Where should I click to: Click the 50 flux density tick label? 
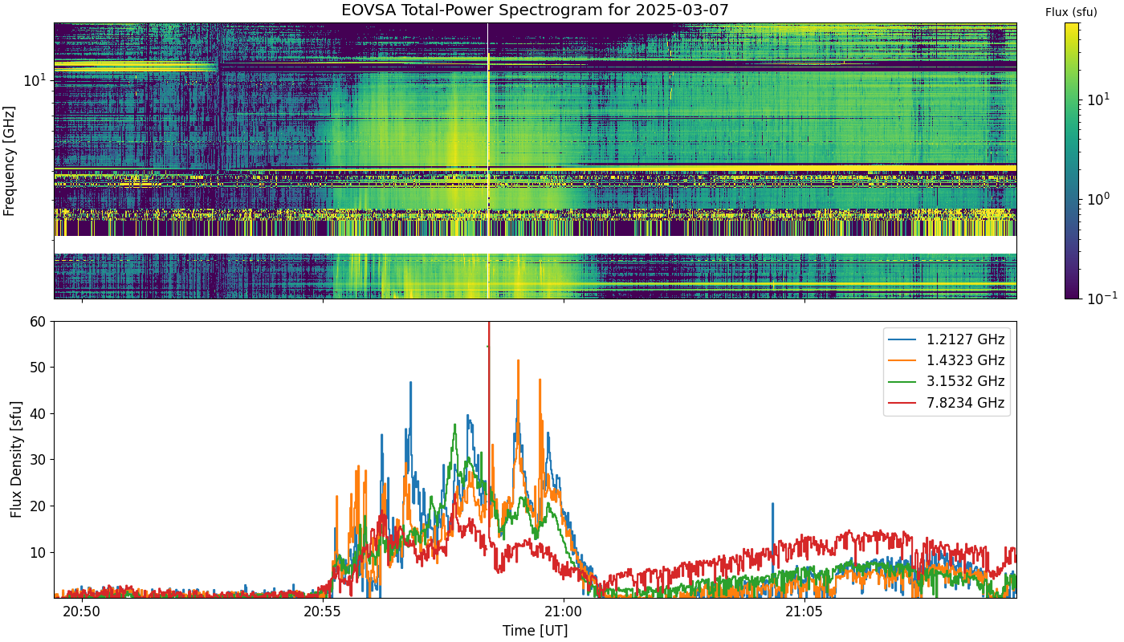[x=39, y=368]
